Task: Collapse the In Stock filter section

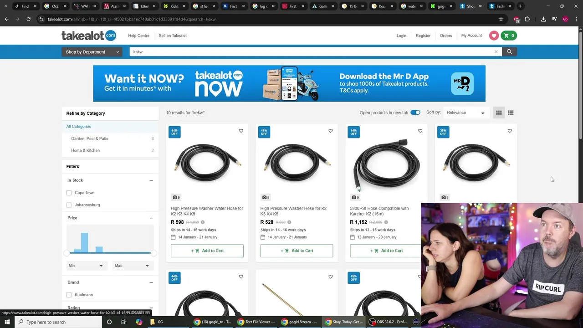Action: click(151, 180)
